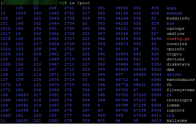Select process ID '8413'
Image resolution: width=196 pixels, height=124 pixels.
pos(156,121)
